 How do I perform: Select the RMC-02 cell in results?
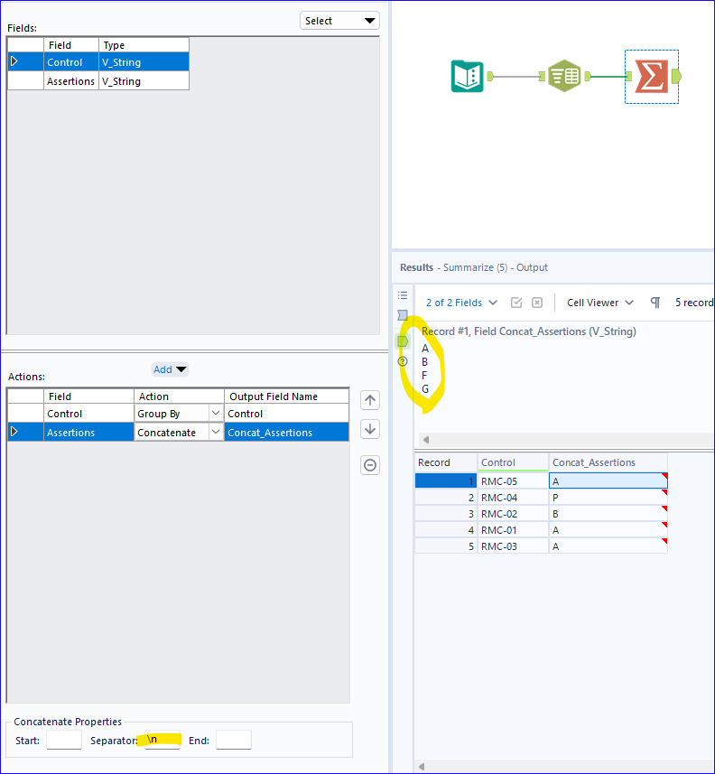(513, 514)
